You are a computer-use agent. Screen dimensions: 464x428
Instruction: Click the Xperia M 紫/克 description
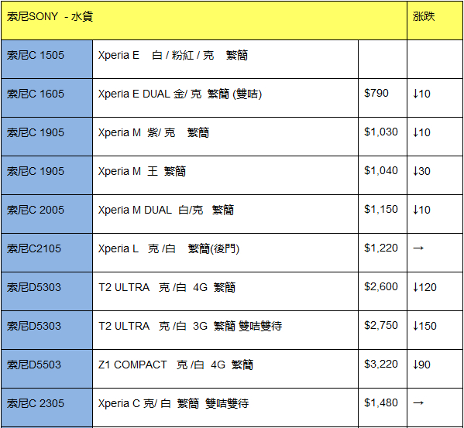[225, 136]
